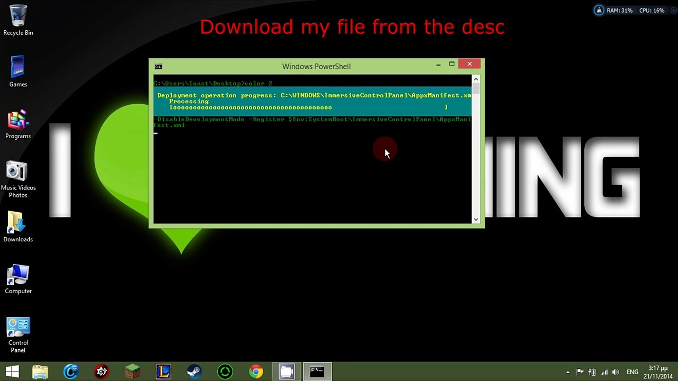Open the red gear app in taskbar
The height and width of the screenshot is (381, 678).
coord(101,371)
